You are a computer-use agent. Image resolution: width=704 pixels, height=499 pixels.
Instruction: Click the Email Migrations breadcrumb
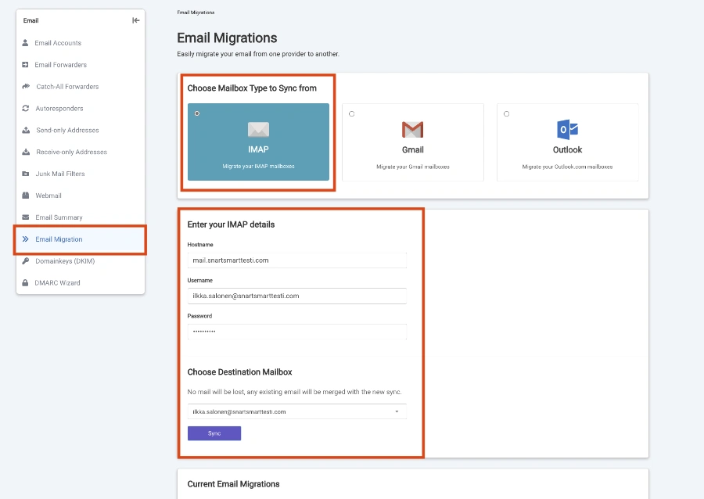(196, 13)
